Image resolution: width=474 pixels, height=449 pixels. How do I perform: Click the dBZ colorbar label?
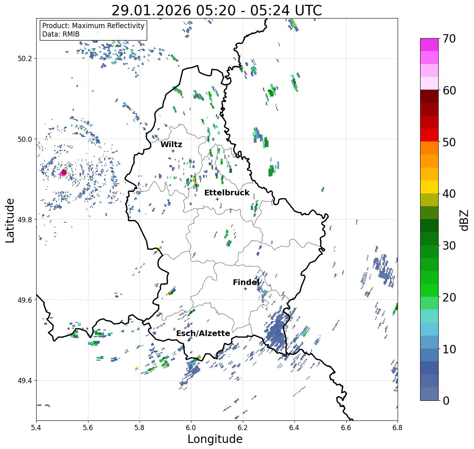click(464, 220)
